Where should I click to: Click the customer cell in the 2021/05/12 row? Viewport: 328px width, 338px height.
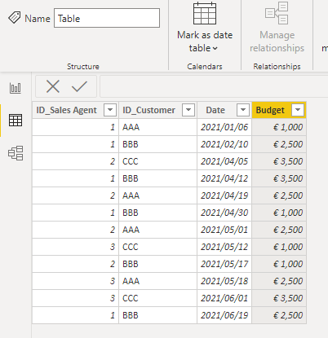[158, 247]
